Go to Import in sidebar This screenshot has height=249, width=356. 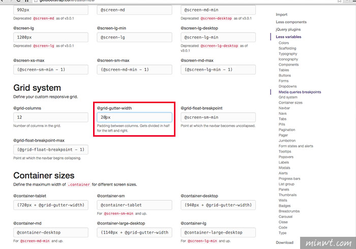coord(282,15)
